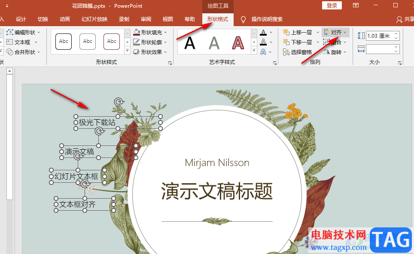The image size is (414, 254).
Task: Expand the shape styles gallery more button
Action: point(127,50)
